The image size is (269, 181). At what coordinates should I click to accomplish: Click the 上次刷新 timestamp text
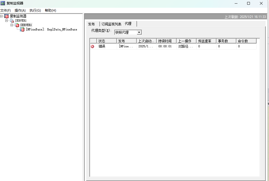click(x=245, y=17)
